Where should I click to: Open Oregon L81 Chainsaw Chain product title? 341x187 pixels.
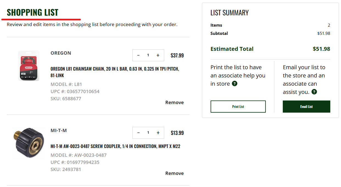tap(114, 72)
